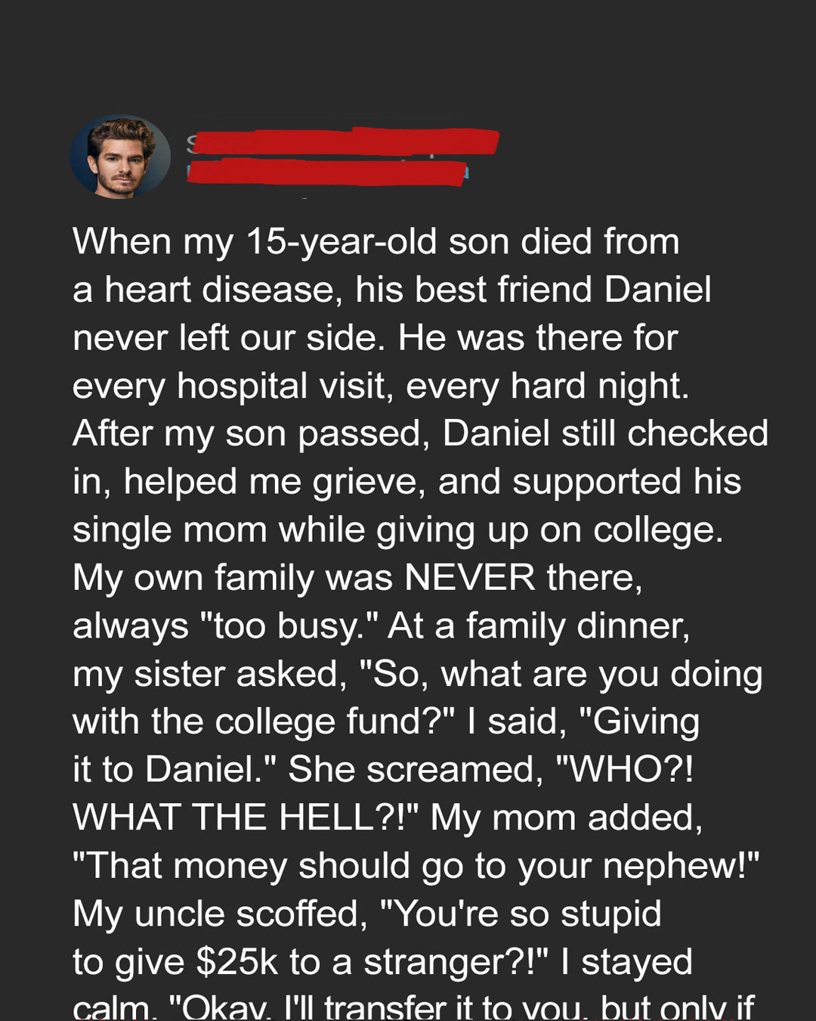Click "it to Daniel." in the post
The height and width of the screenshot is (1021, 816).
pyautogui.click(x=175, y=770)
